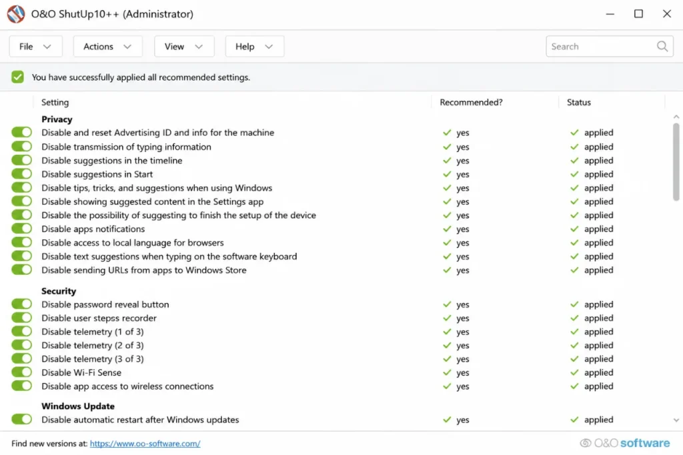
Task: Click the scrollbar down arrow
Action: [676, 420]
